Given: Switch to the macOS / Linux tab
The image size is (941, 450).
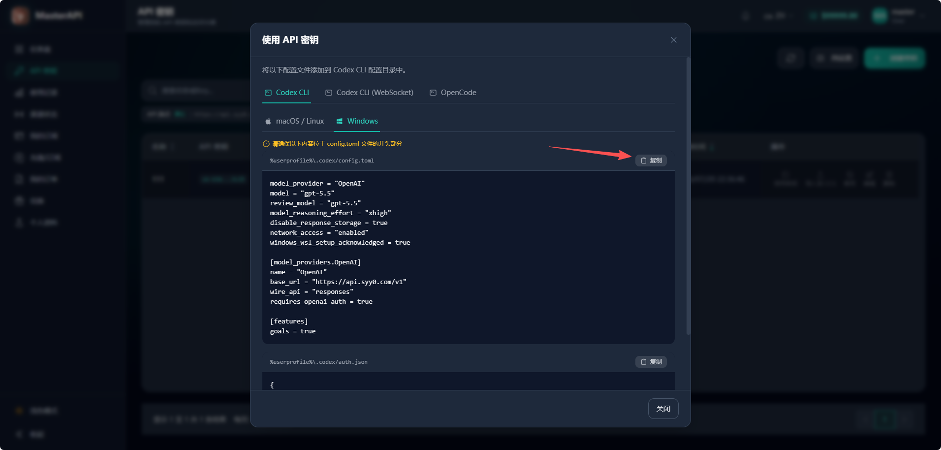Looking at the screenshot, I should (294, 121).
